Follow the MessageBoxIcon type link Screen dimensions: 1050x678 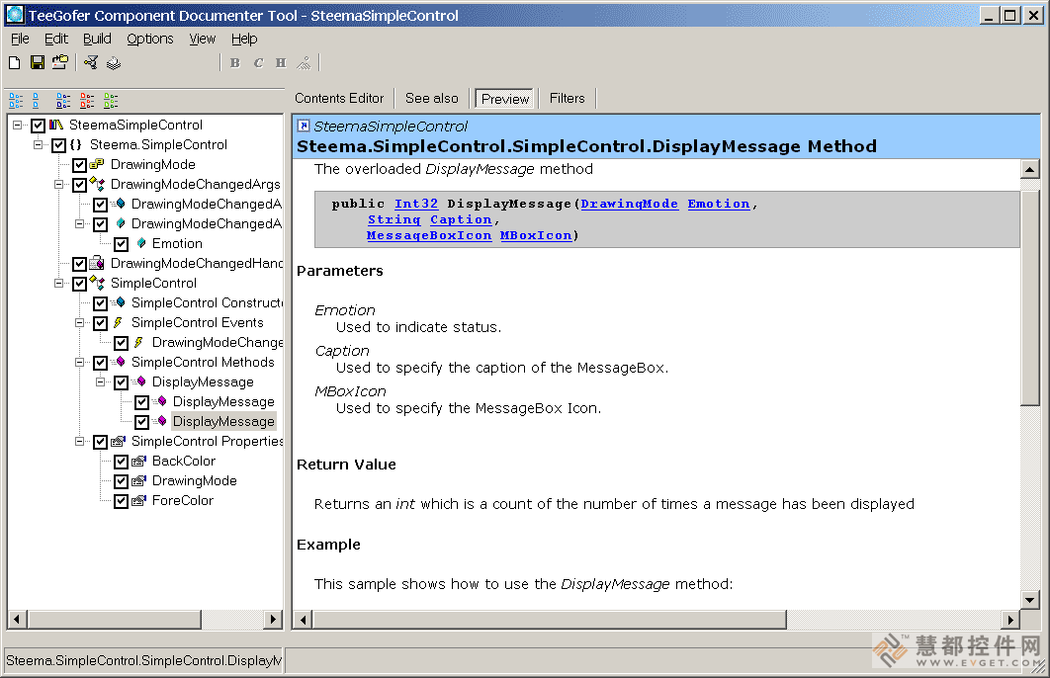coord(428,235)
